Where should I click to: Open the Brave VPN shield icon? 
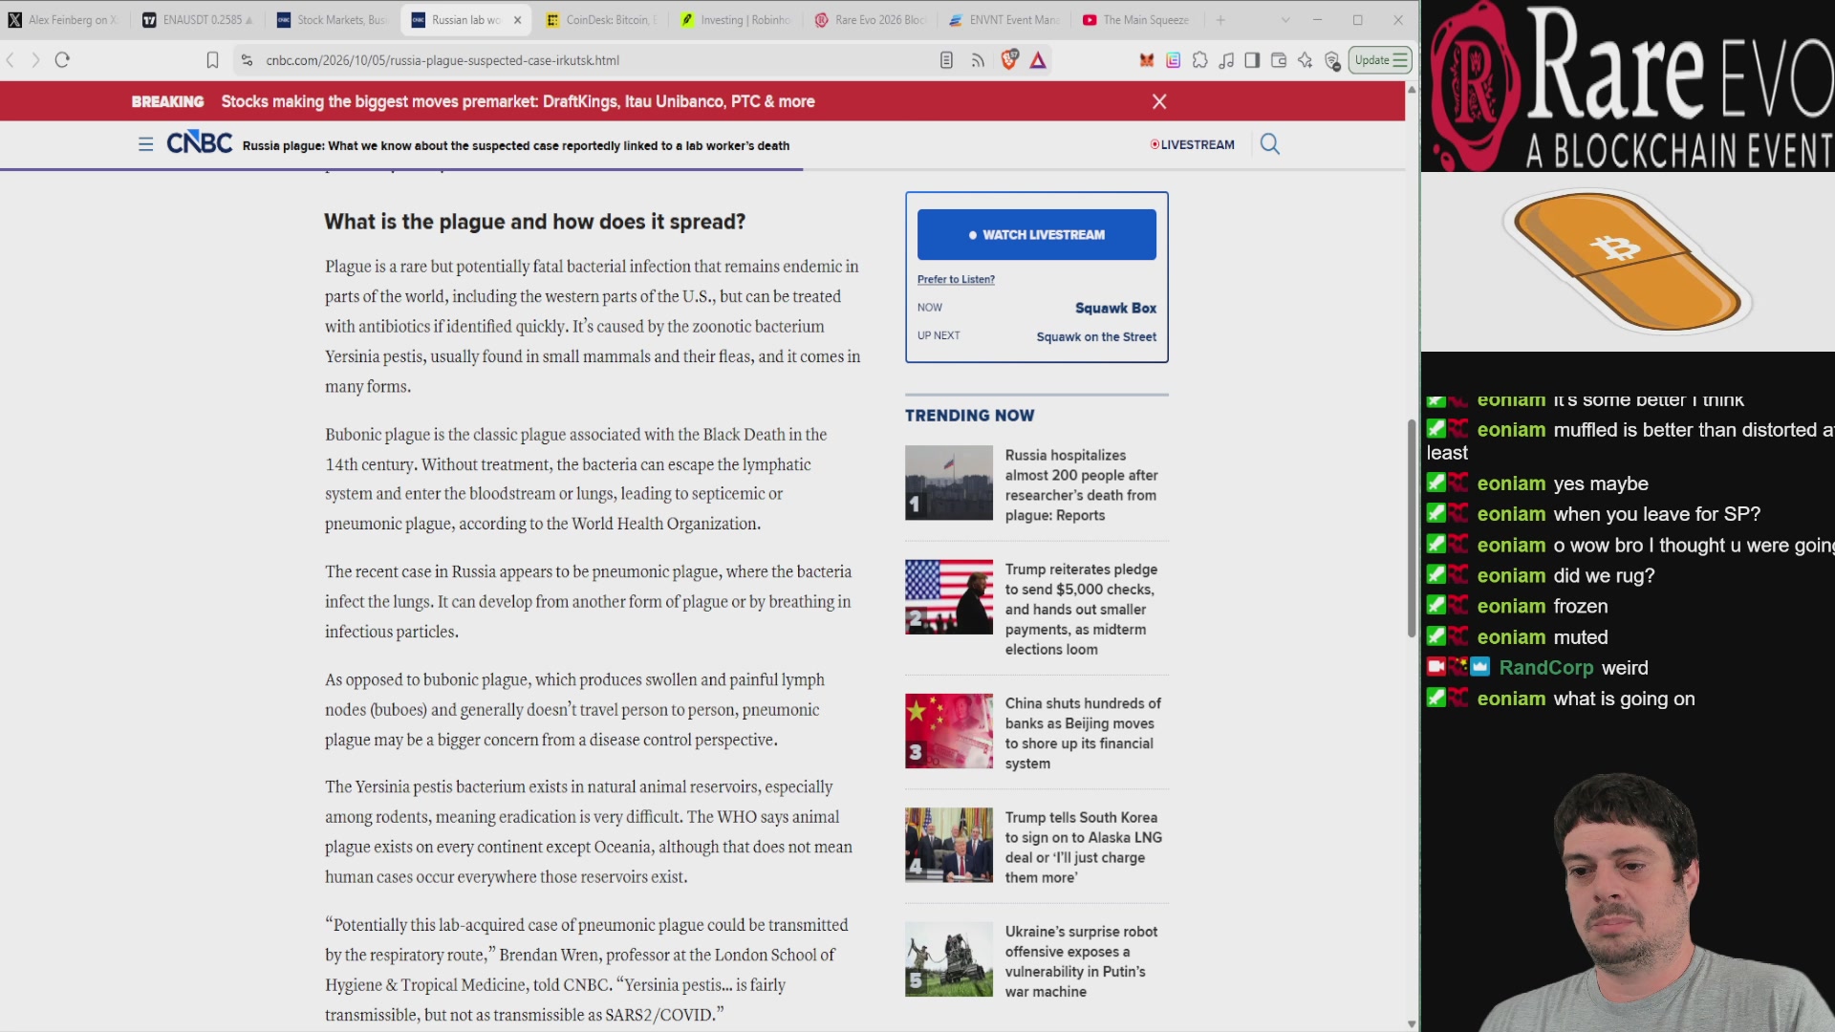(1332, 61)
